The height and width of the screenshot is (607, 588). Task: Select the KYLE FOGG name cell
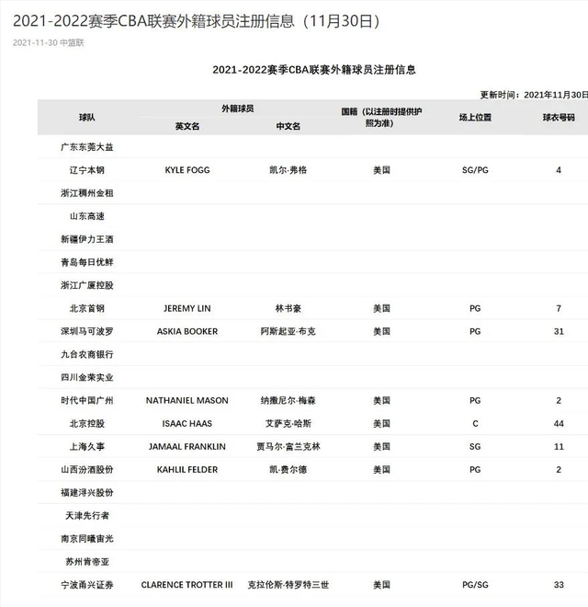tap(187, 170)
